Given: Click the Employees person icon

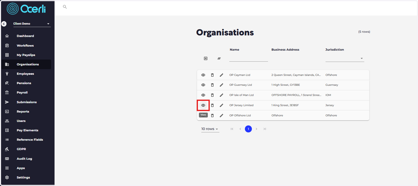Looking at the screenshot, I should click(7, 74).
